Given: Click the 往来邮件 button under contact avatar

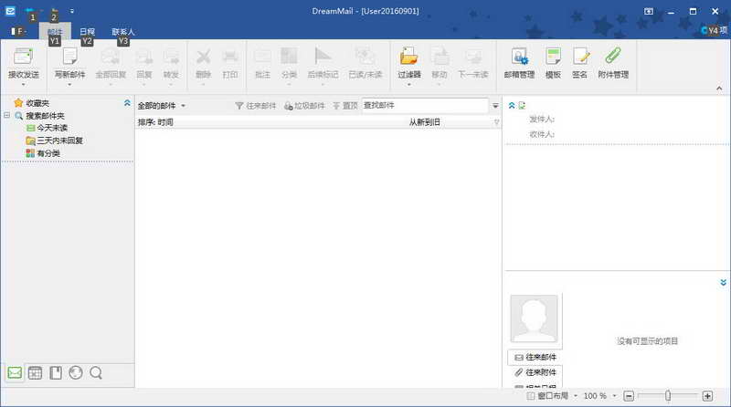Looking at the screenshot, I should click(x=535, y=357).
